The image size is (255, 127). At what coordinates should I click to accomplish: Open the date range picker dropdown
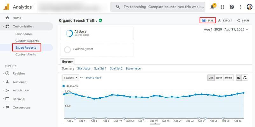tap(226, 30)
